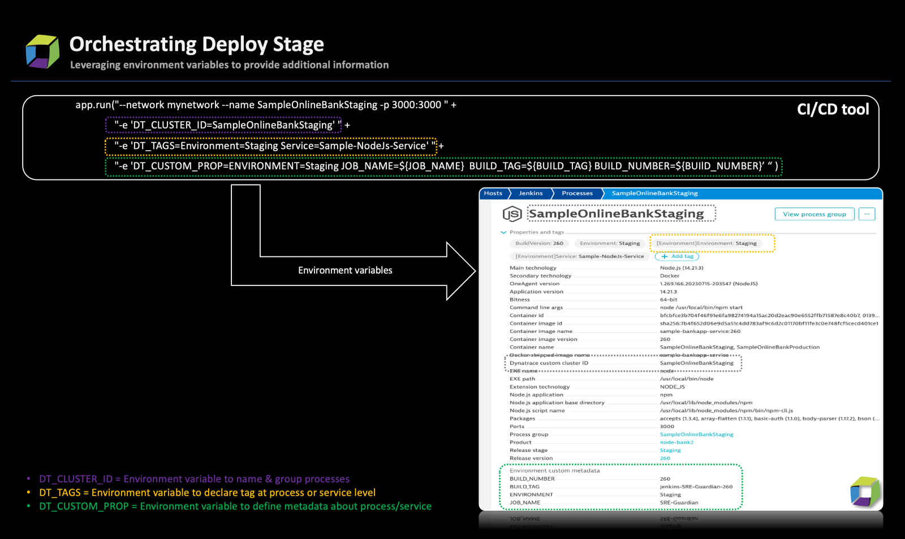Select the Processes breadcrumb tab

(x=577, y=193)
